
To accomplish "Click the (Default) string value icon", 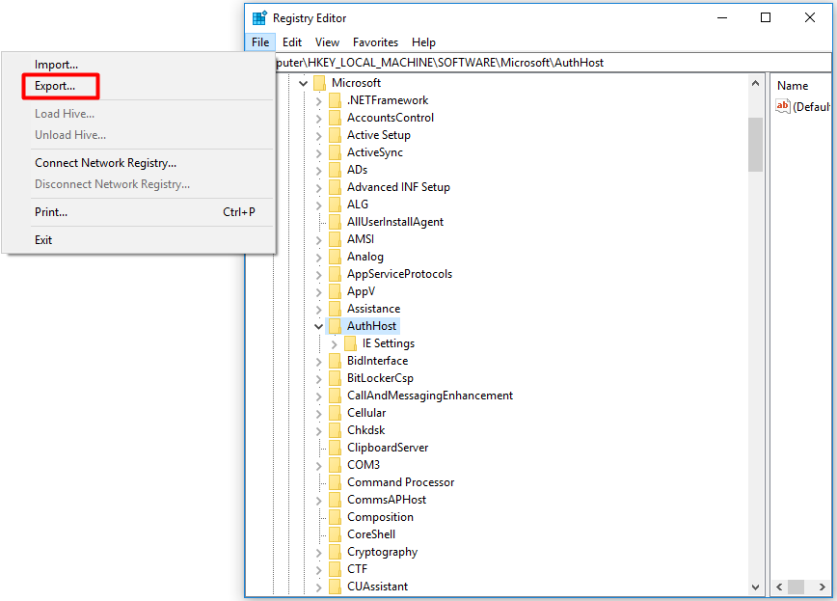I will point(783,106).
